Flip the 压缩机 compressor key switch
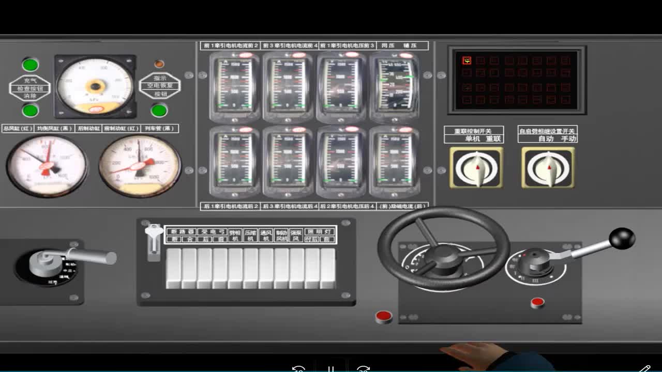662x372 pixels. pyautogui.click(x=251, y=268)
